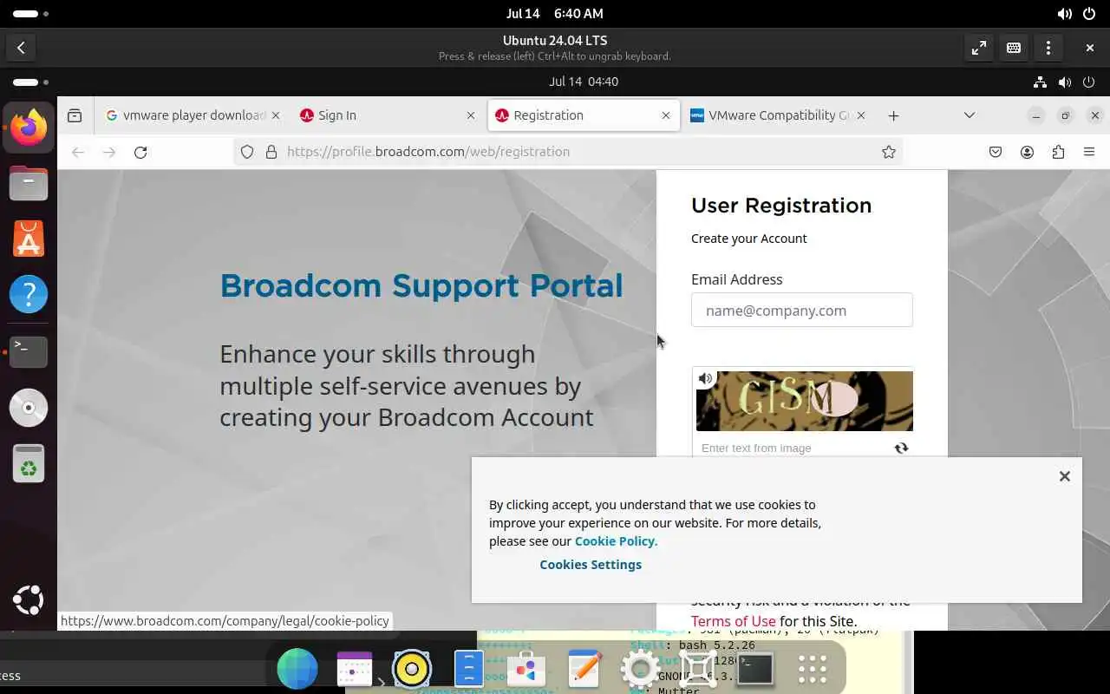Click the captcha image
Image resolution: width=1110 pixels, height=694 pixels.
click(805, 401)
